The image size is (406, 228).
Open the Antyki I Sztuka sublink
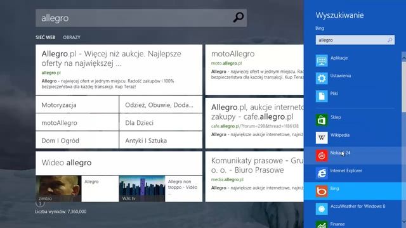160,141
